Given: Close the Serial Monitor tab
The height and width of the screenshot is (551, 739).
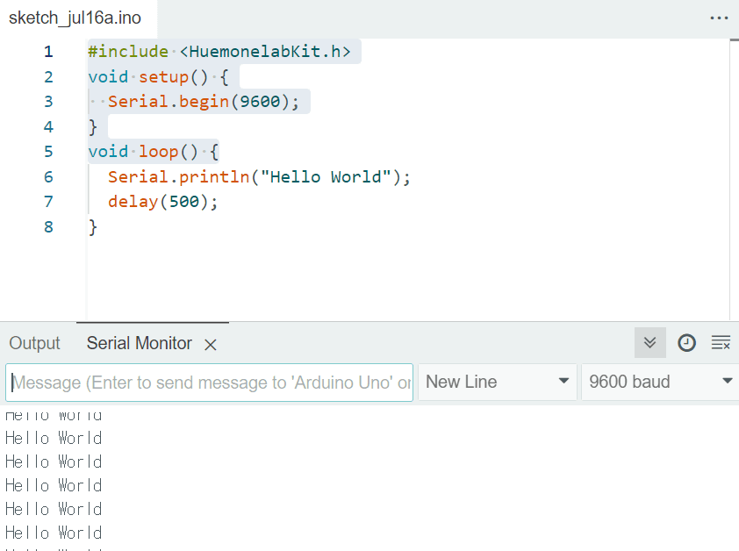Looking at the screenshot, I should pyautogui.click(x=211, y=345).
